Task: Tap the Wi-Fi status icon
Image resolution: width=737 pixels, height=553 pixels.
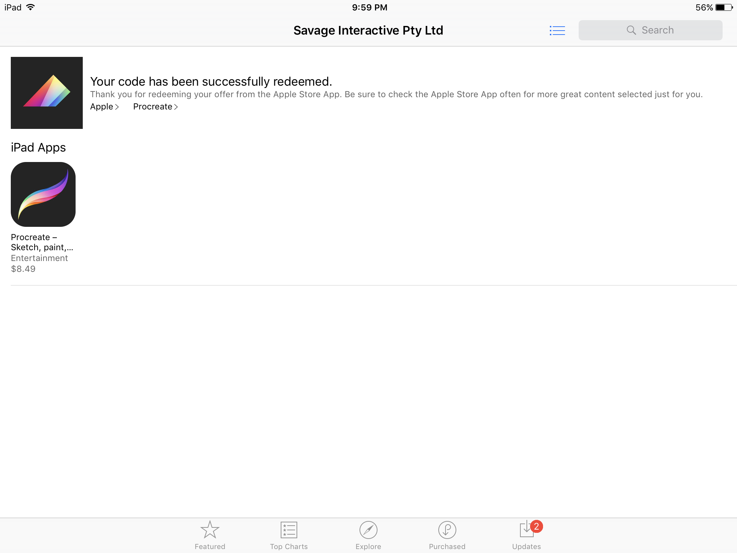Action: 31,8
